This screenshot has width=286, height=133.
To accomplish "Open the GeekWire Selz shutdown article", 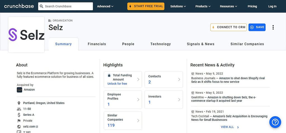I will click(x=224, y=99).
